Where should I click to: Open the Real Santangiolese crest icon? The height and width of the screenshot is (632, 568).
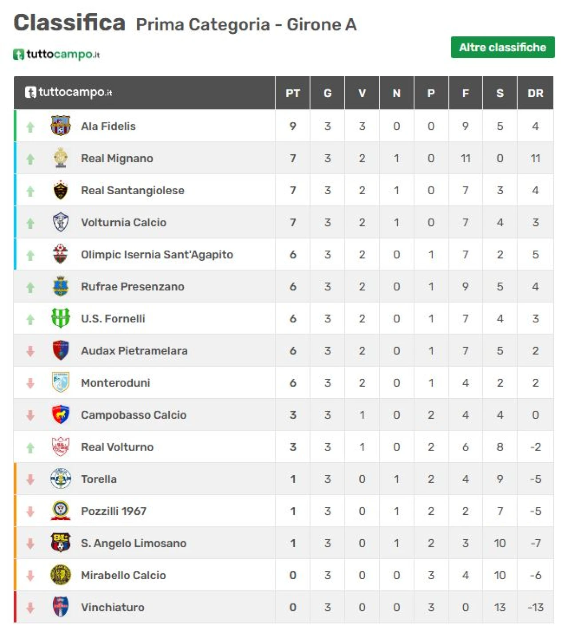pos(61,190)
